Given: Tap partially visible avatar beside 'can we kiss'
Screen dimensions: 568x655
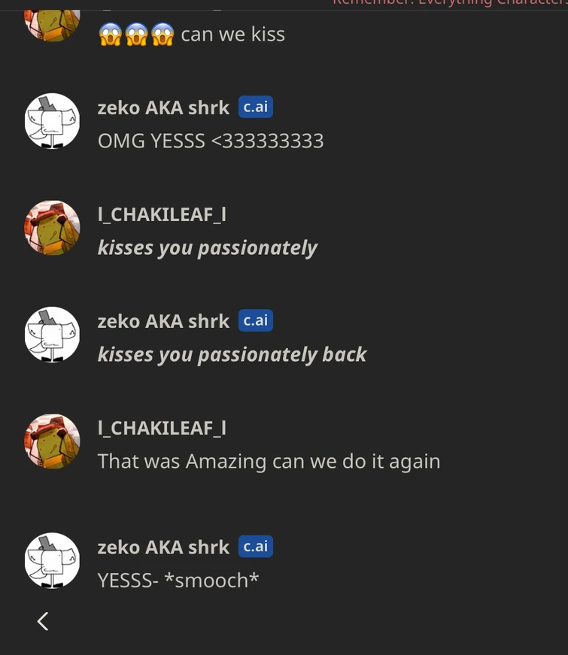Looking at the screenshot, I should click(52, 26).
